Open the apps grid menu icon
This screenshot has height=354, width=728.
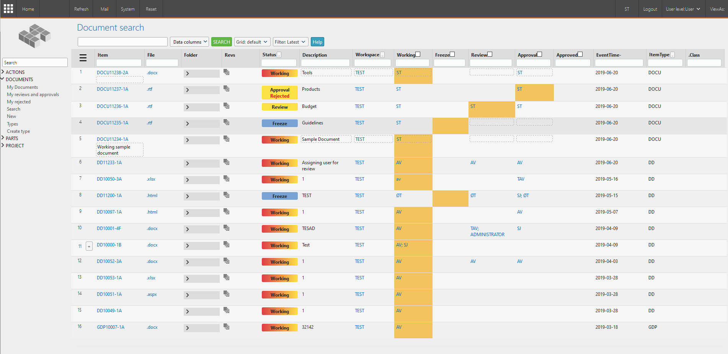tap(8, 8)
